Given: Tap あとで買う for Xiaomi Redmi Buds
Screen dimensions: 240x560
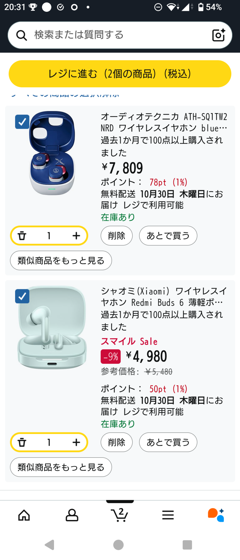Looking at the screenshot, I should tap(168, 442).
